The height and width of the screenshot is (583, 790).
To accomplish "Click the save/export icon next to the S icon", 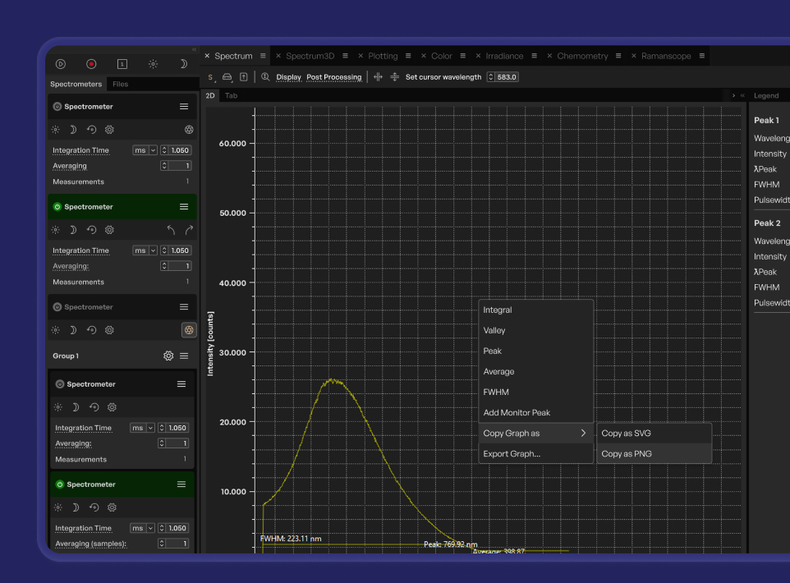I will pyautogui.click(x=227, y=76).
